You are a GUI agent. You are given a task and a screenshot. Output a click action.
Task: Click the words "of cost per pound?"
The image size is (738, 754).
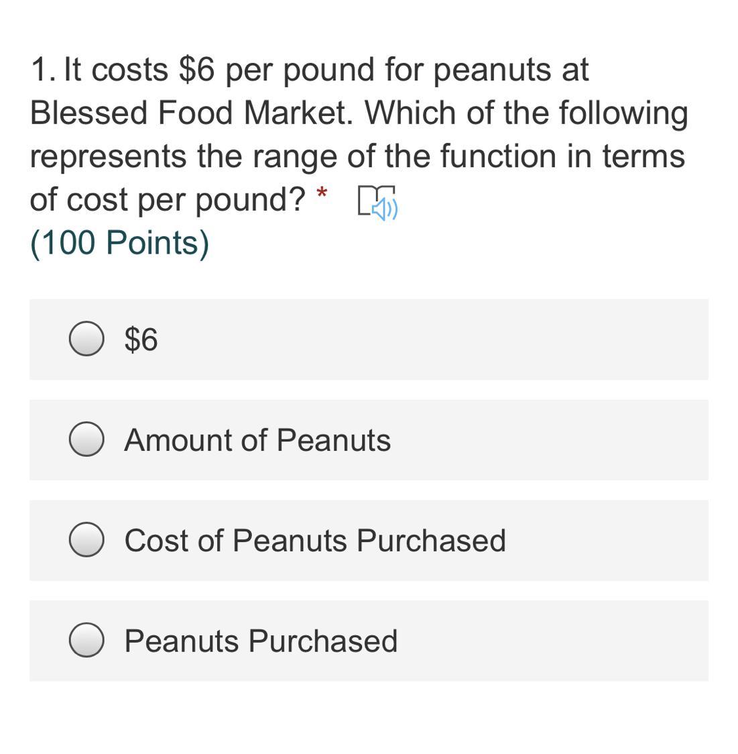(168, 200)
